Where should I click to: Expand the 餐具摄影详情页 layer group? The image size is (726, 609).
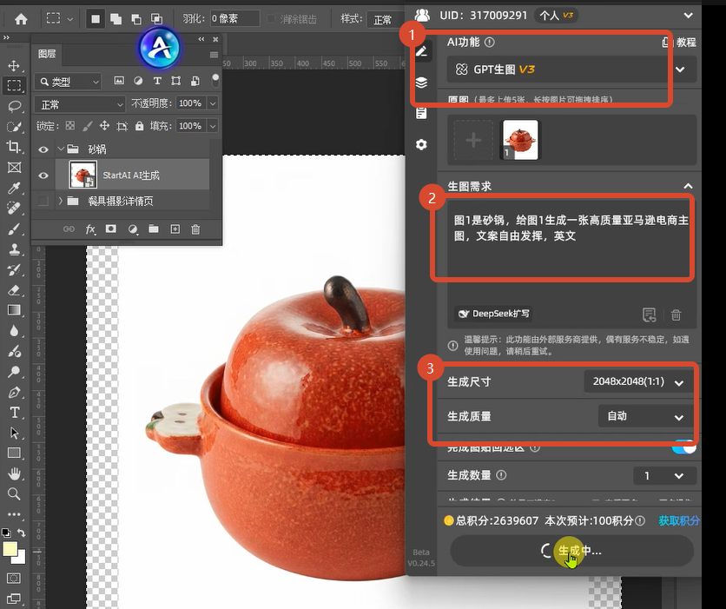click(61, 201)
